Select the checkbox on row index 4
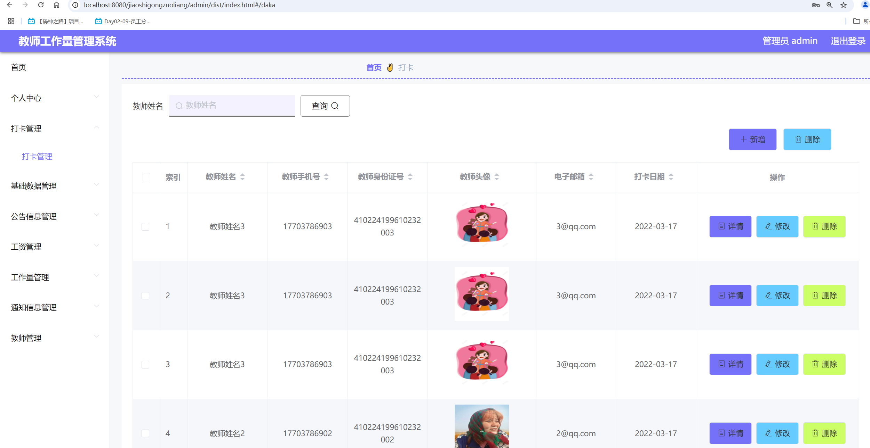 click(x=146, y=433)
